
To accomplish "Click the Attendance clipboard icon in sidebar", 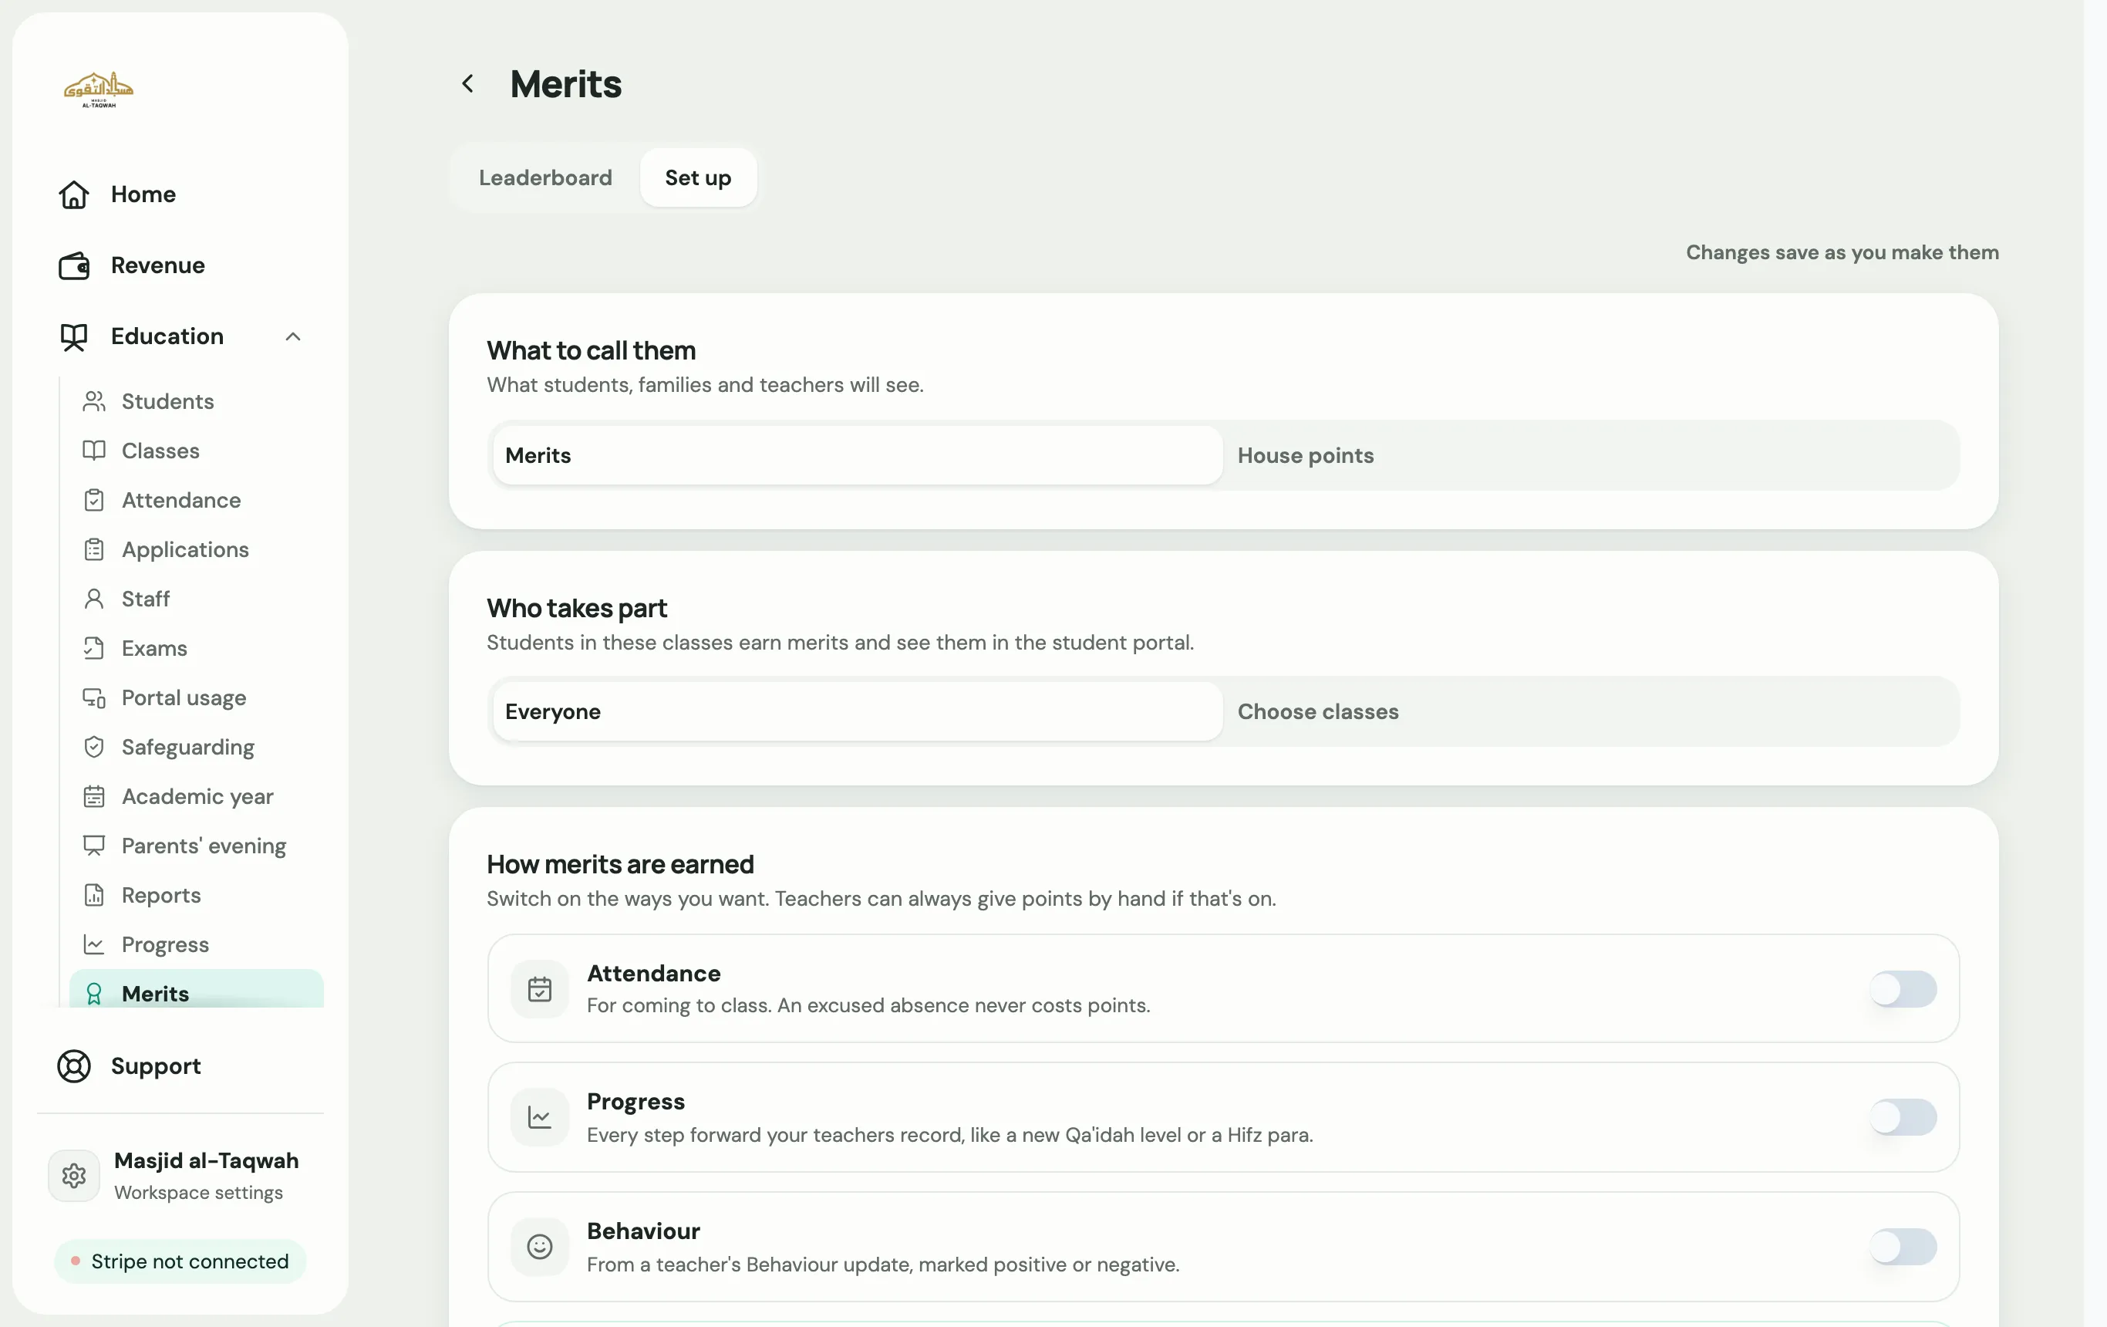I will click(x=93, y=500).
